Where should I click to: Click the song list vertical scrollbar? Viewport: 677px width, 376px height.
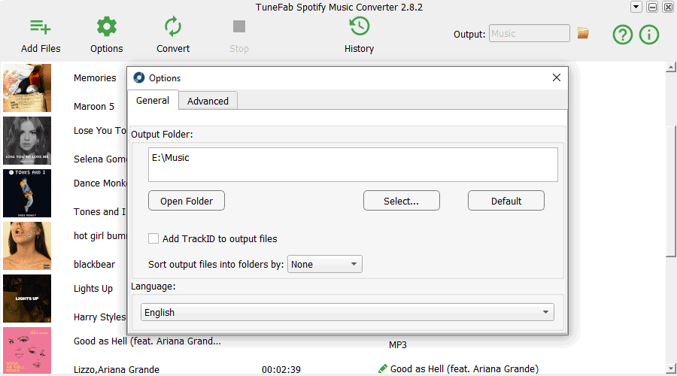pos(670,192)
